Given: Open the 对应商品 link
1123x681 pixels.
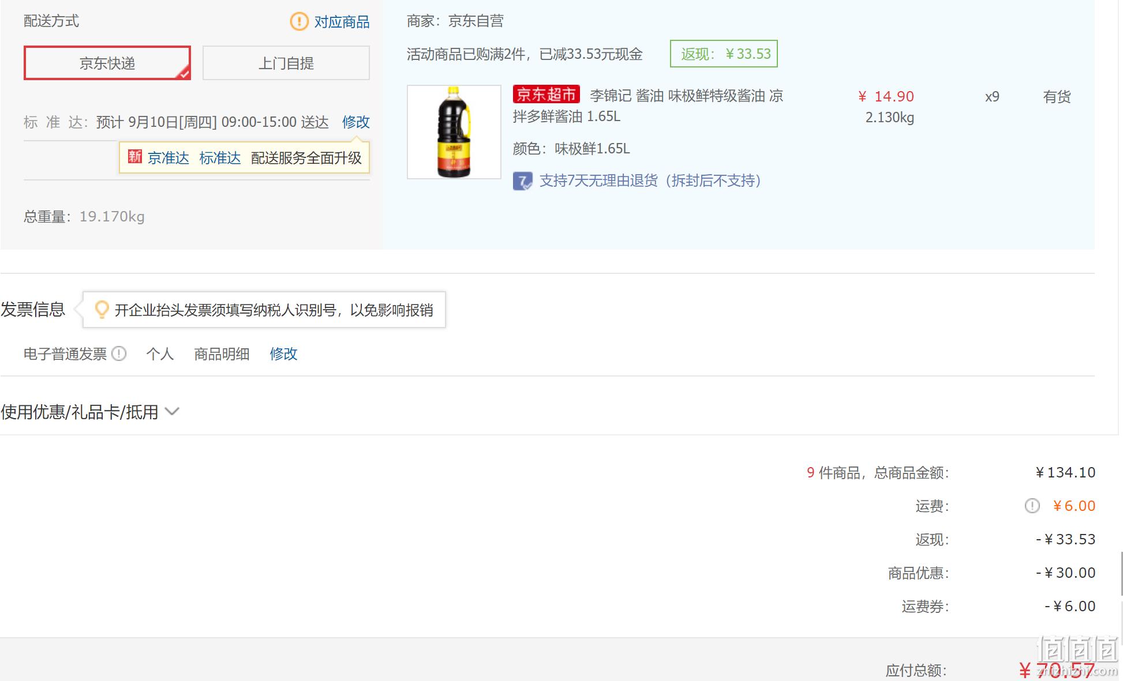Looking at the screenshot, I should pos(342,22).
